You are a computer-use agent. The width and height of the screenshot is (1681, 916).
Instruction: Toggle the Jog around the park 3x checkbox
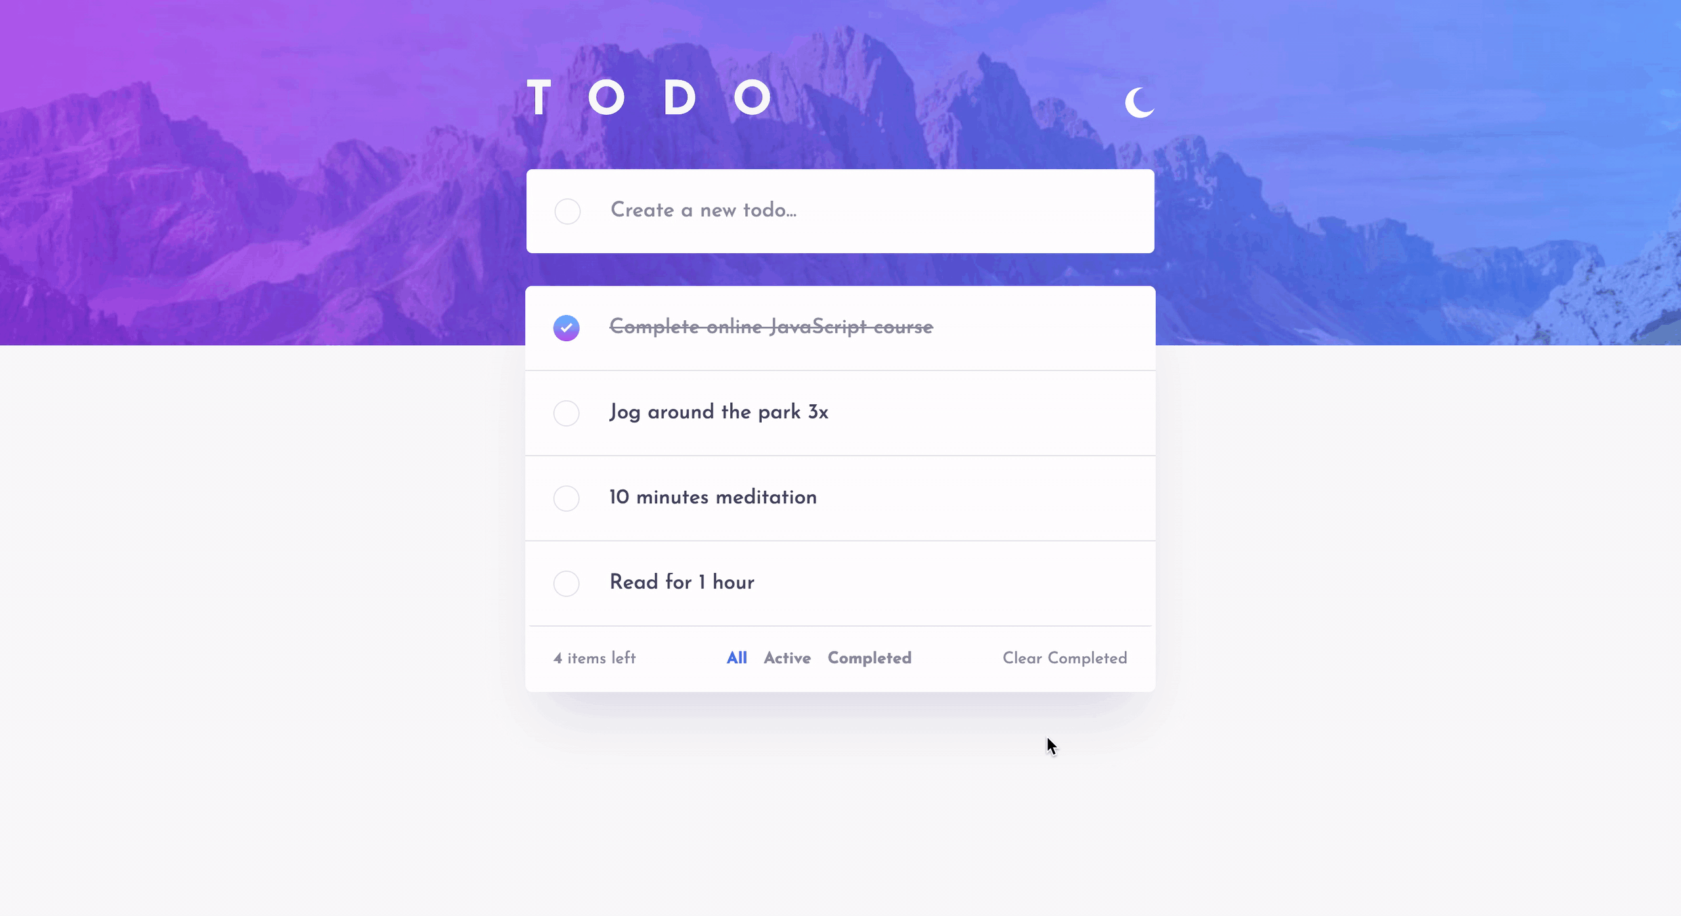click(567, 412)
